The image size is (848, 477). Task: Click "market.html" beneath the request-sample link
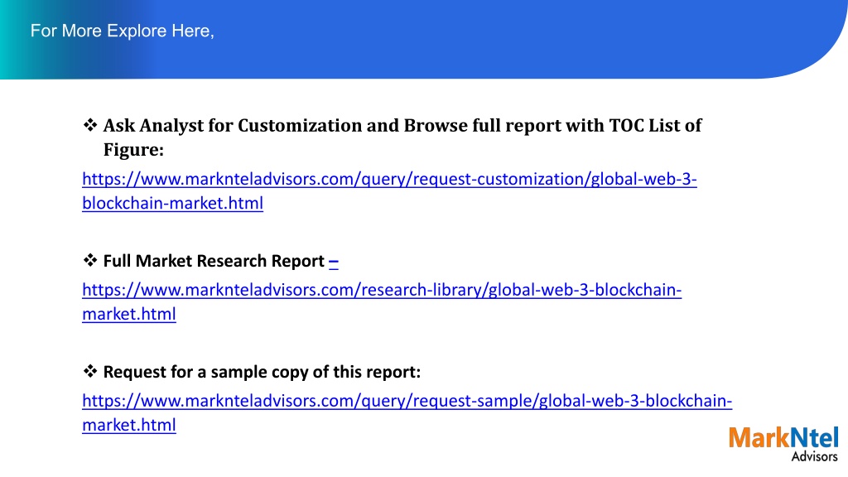coord(128,426)
